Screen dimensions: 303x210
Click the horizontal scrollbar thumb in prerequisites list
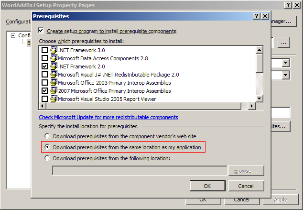coord(143,106)
